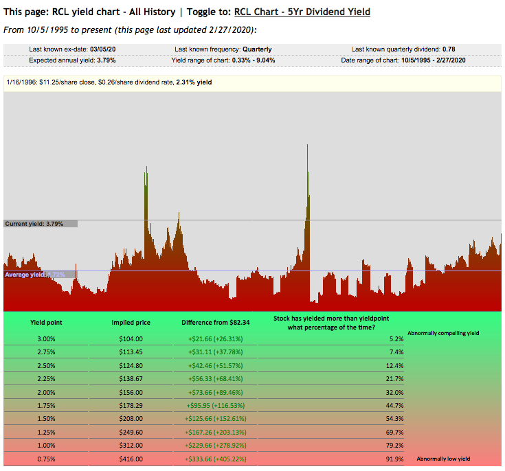Click the $113.45 implied price cell
Screen dimensions: 505x471
click(131, 352)
